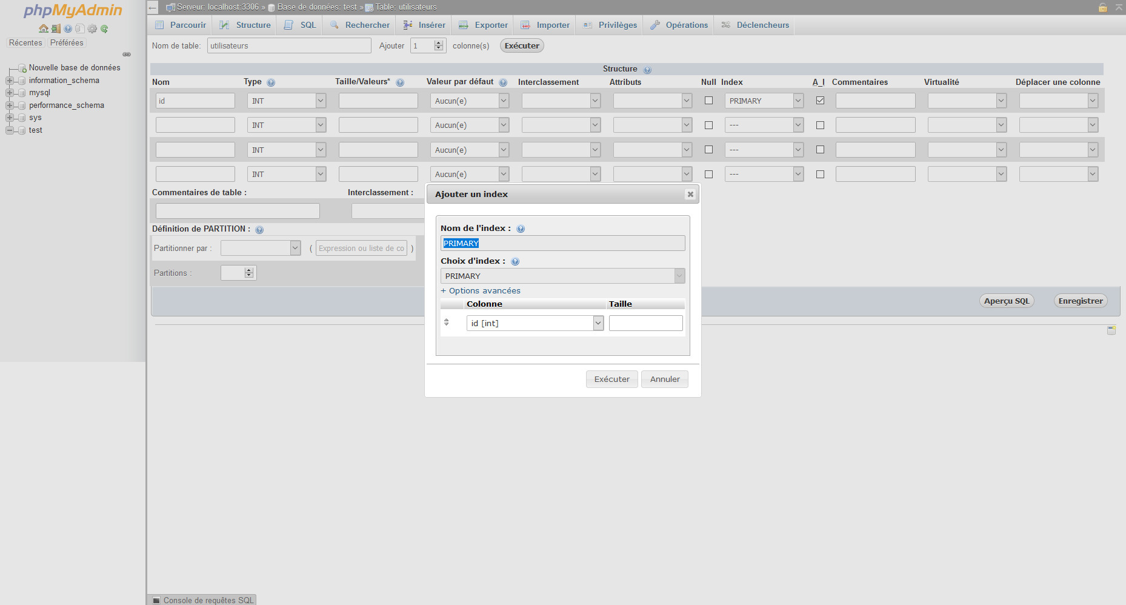The height and width of the screenshot is (605, 1126).
Task: Toggle Null checkbox in second column row
Action: [x=708, y=125]
